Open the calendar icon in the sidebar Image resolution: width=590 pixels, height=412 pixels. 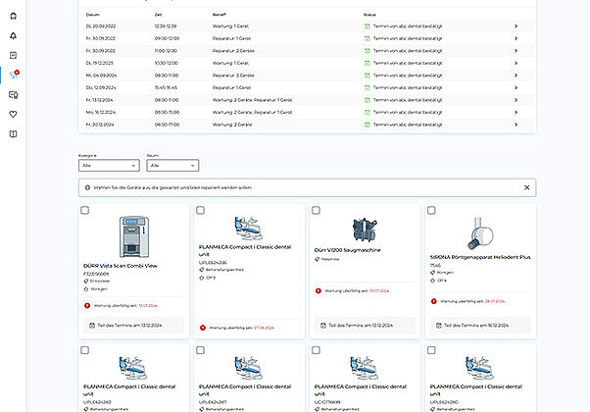[13, 55]
